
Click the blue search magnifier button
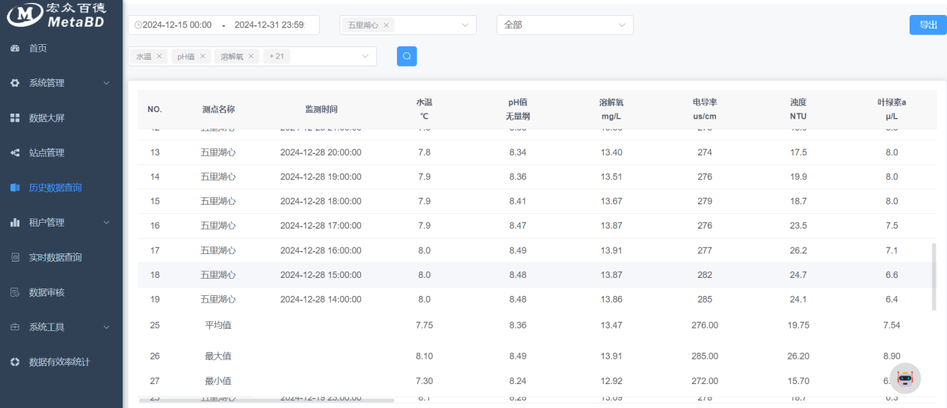click(x=407, y=56)
